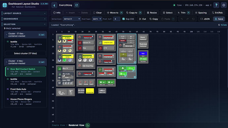
Task: Open the Selection default dropdown
Action: (x=72, y=19)
